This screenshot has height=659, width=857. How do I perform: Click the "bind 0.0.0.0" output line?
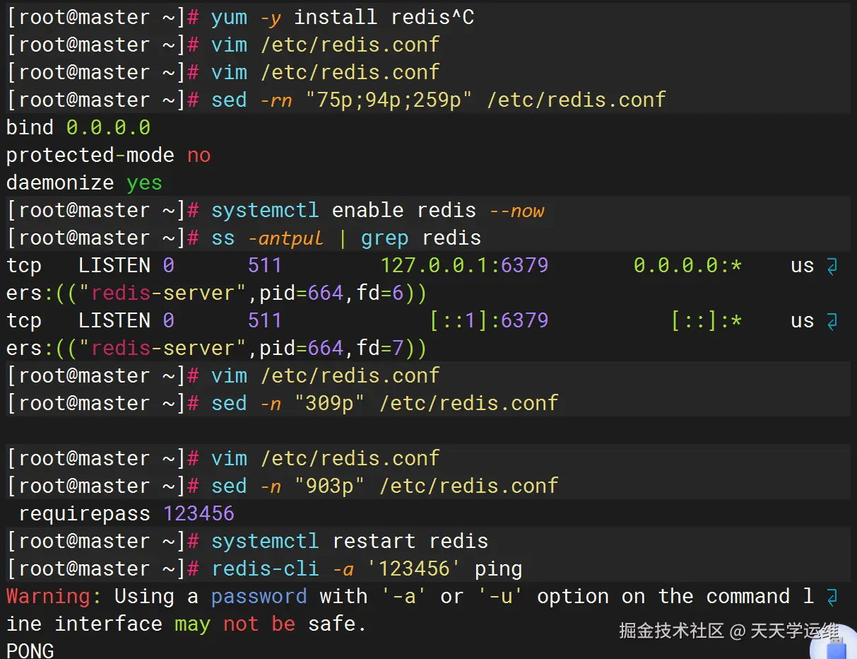(78, 128)
